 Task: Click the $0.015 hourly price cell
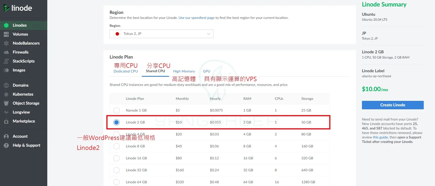(215, 122)
